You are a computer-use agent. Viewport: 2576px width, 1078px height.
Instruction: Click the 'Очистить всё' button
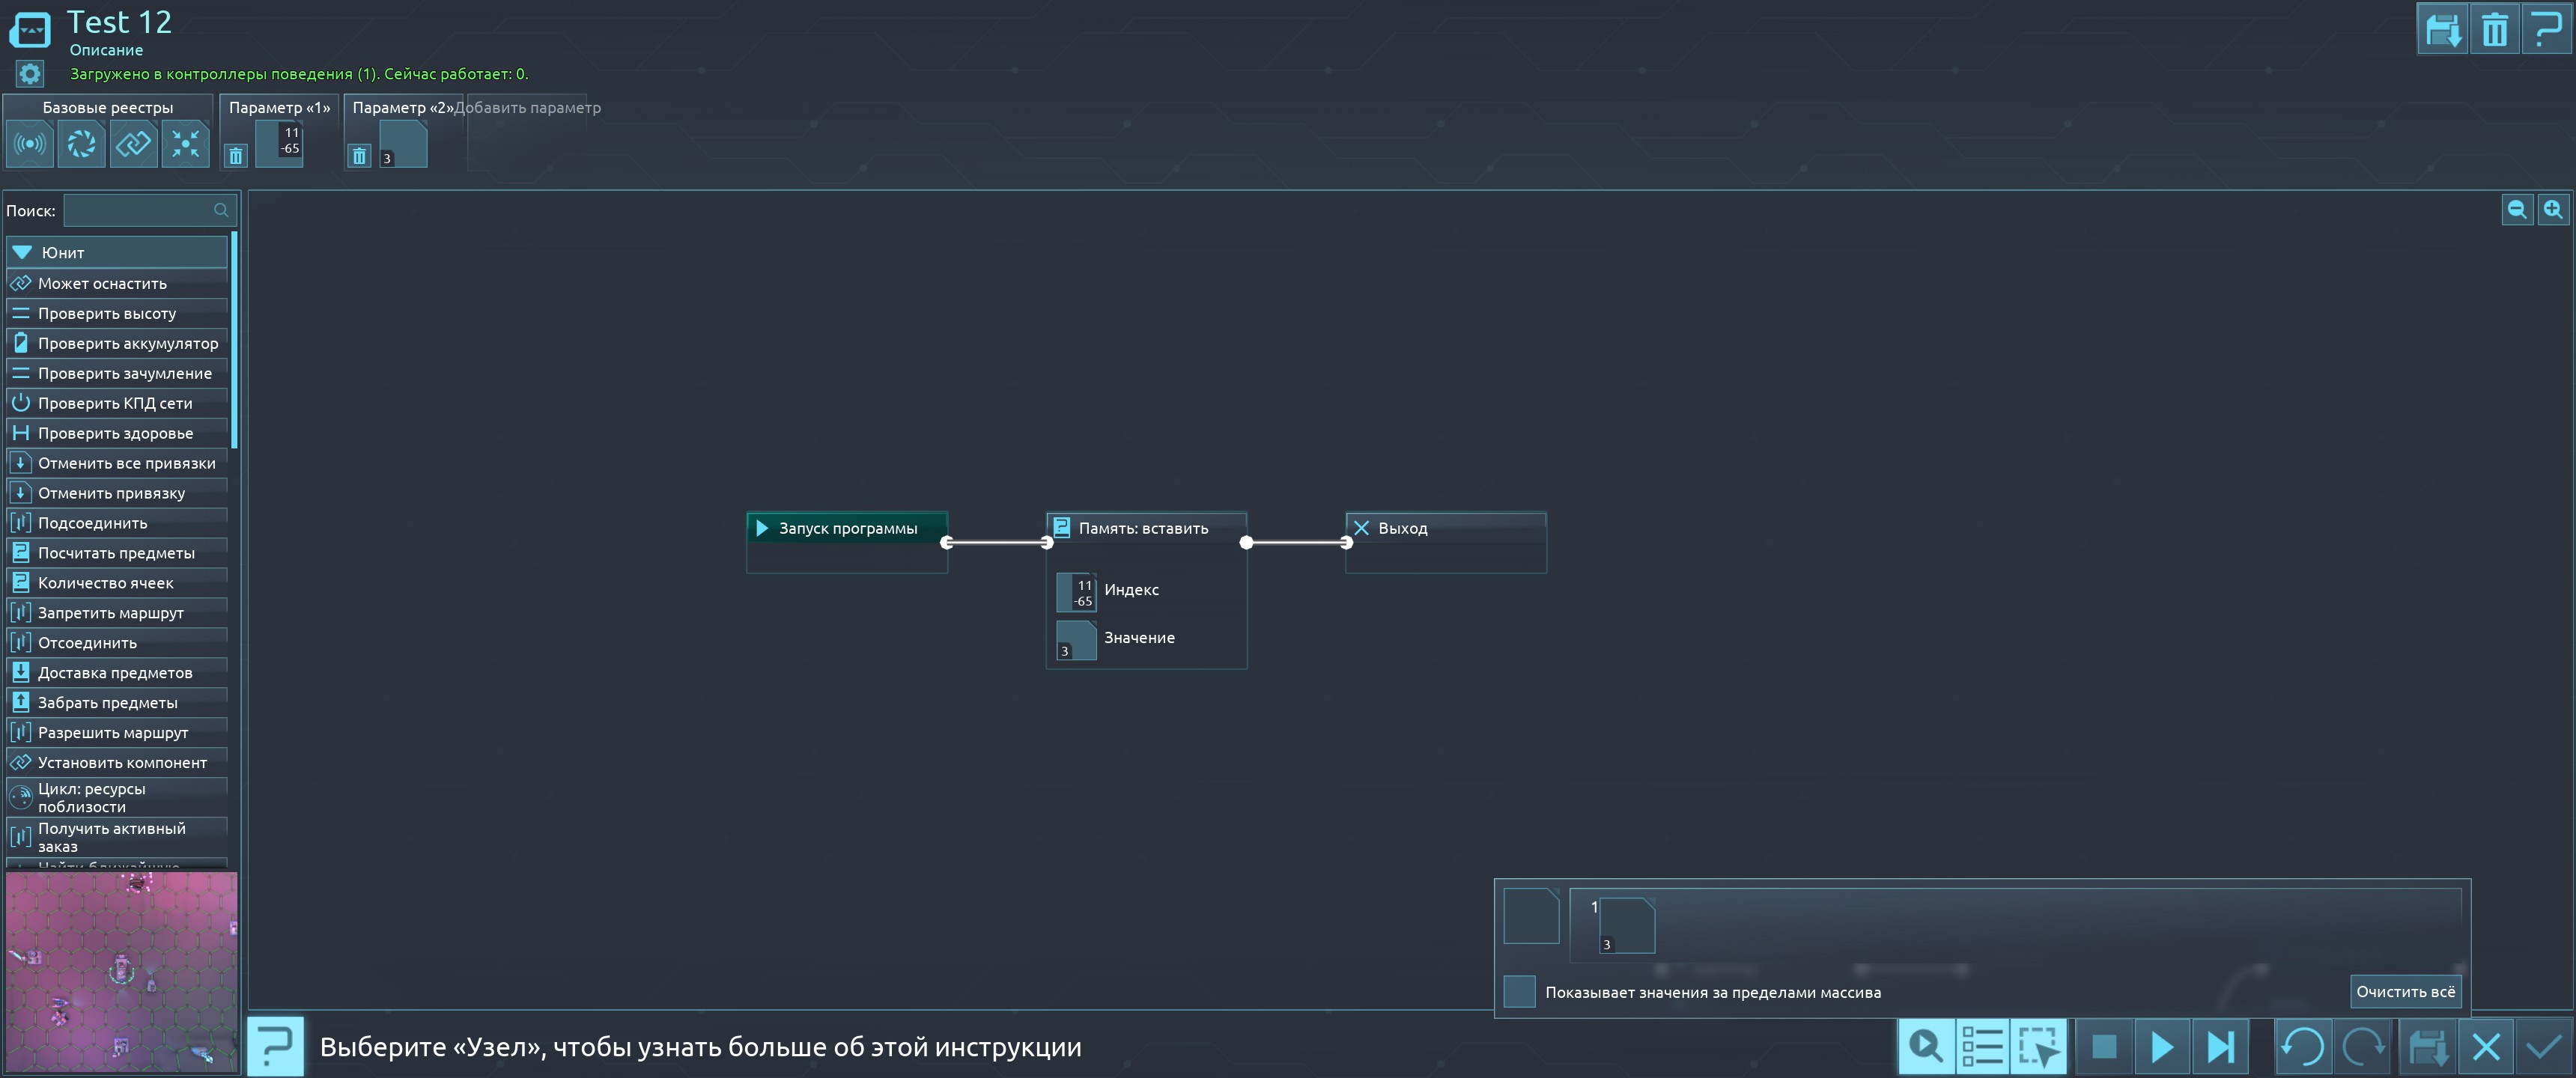point(2404,992)
